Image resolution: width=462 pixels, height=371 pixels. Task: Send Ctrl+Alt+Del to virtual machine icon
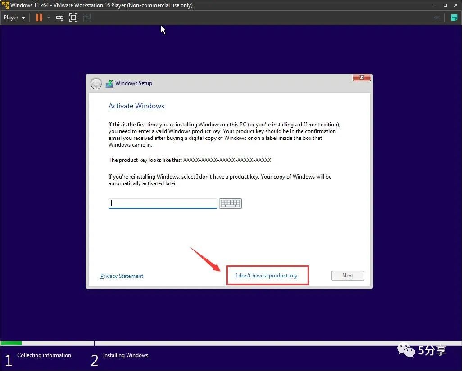(x=60, y=18)
